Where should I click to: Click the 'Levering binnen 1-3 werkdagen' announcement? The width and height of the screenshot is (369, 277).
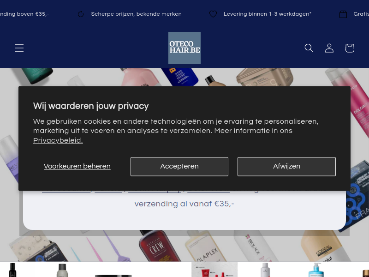tap(268, 14)
